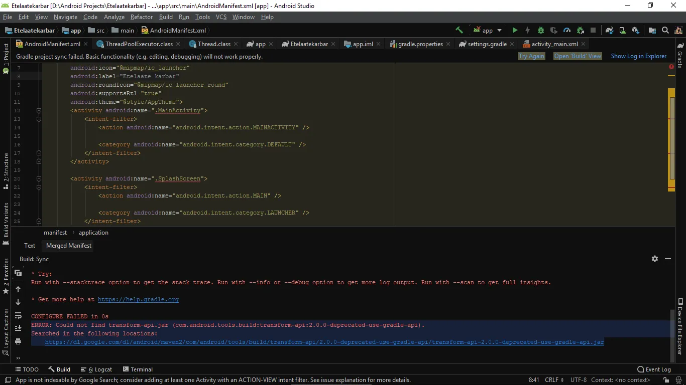Toggle scroll to end in Build output
Viewport: 686px width, 385px height.
click(18, 328)
